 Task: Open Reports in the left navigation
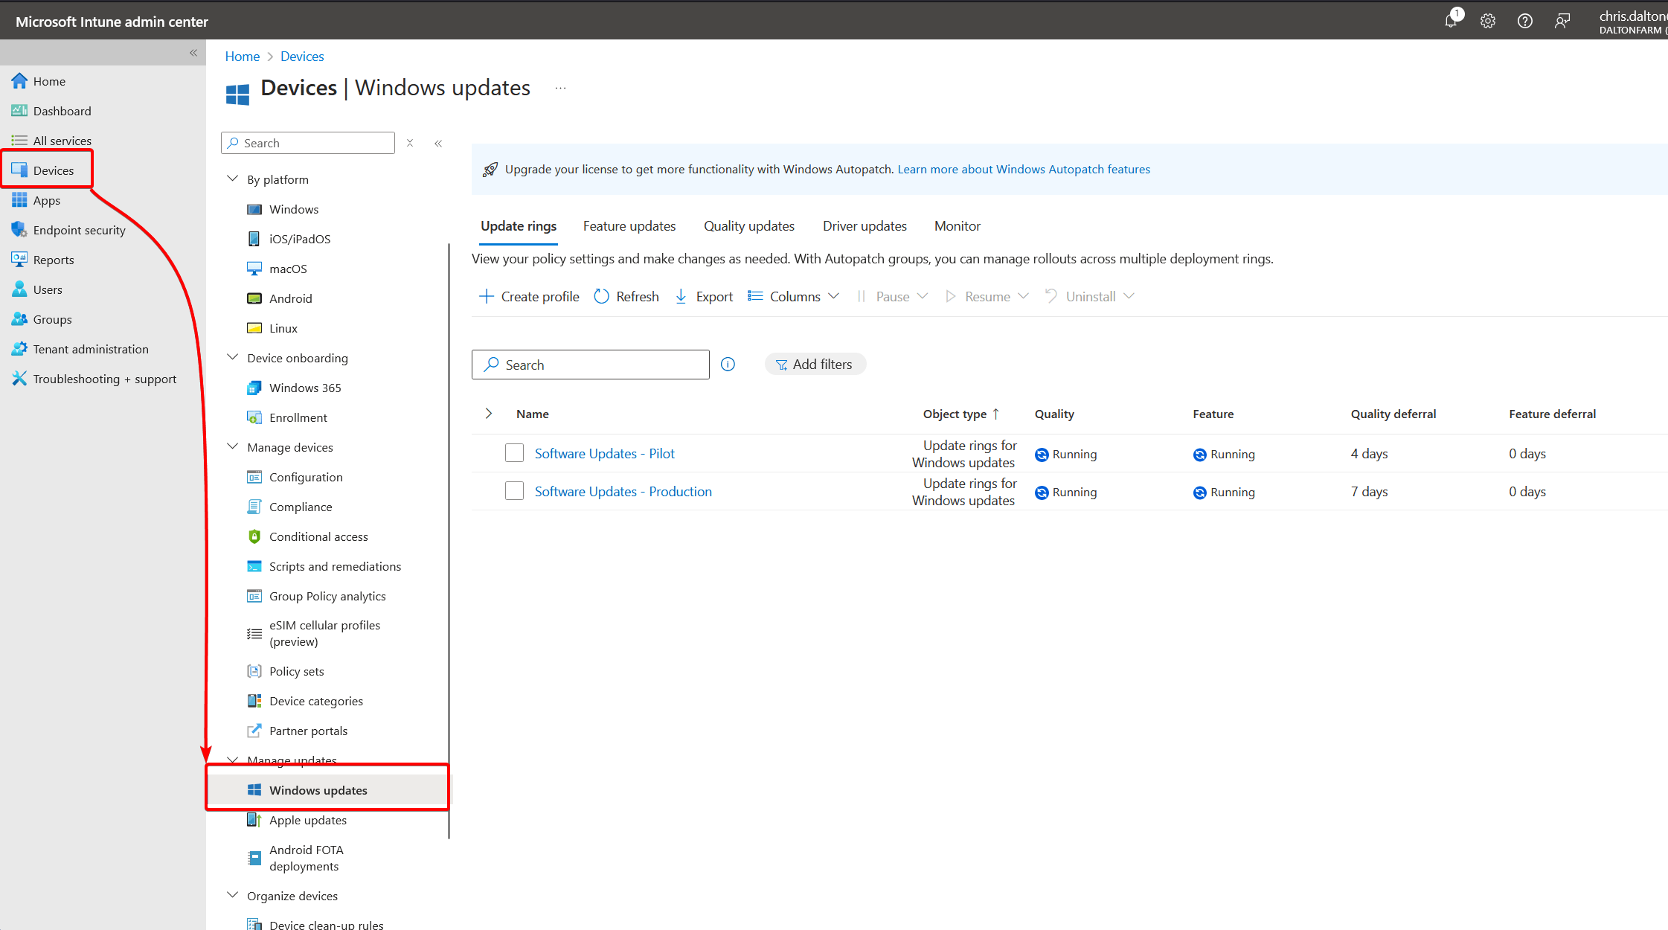click(x=54, y=260)
